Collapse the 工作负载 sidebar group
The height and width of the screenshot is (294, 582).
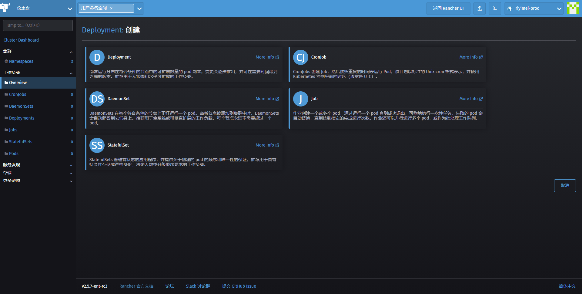[x=71, y=73]
